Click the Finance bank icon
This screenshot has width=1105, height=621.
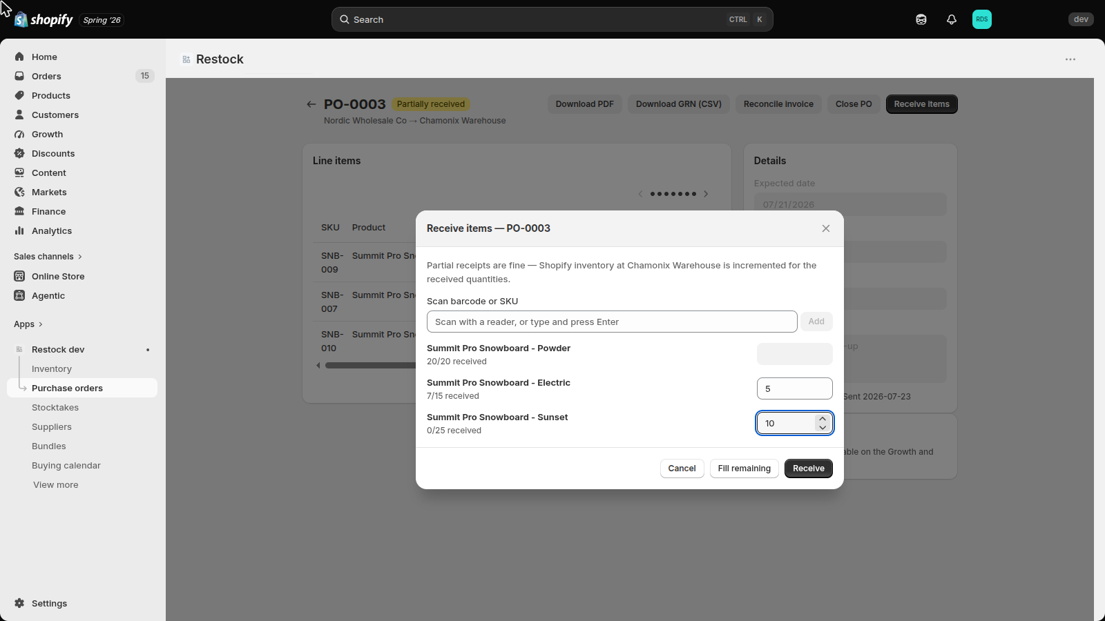pos(19,211)
